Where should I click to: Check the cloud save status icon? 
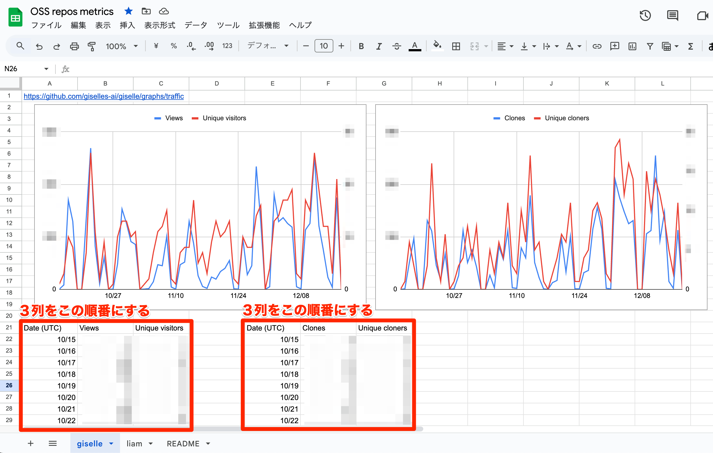pos(164,11)
